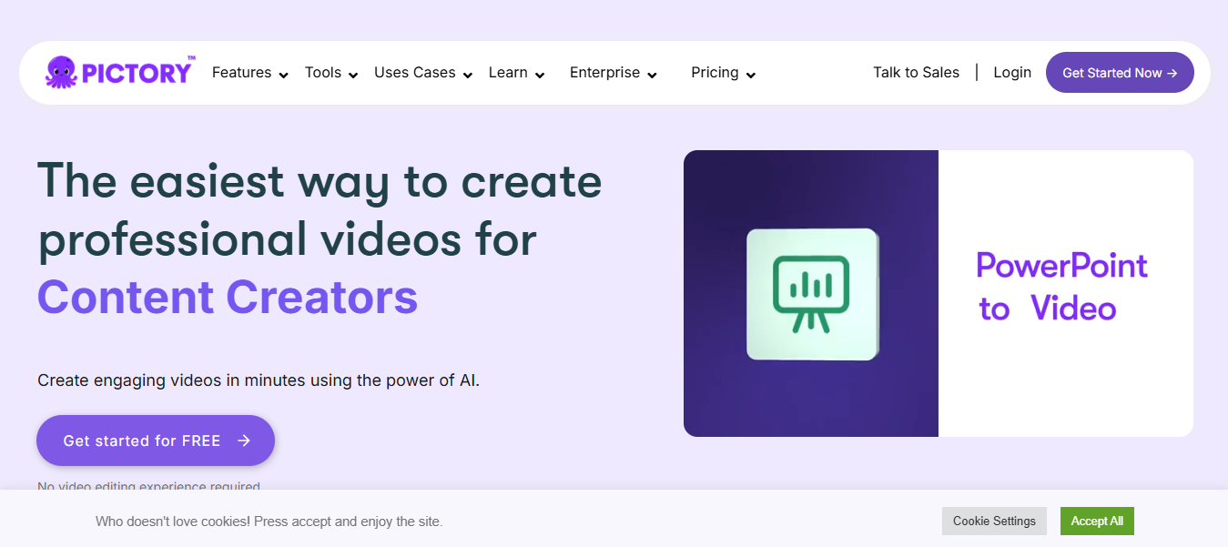Image resolution: width=1228 pixels, height=547 pixels.
Task: Select the Tools menu label
Action: [322, 73]
